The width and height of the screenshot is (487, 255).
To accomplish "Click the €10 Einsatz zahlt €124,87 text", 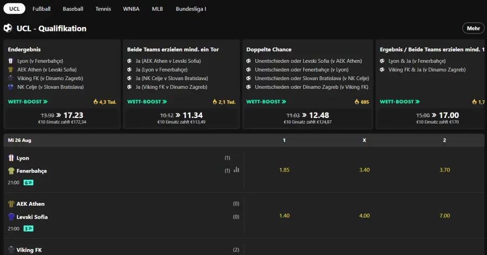I will pos(307,122).
